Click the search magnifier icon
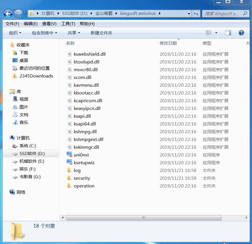The width and height of the screenshot is (252, 244). [245, 13]
